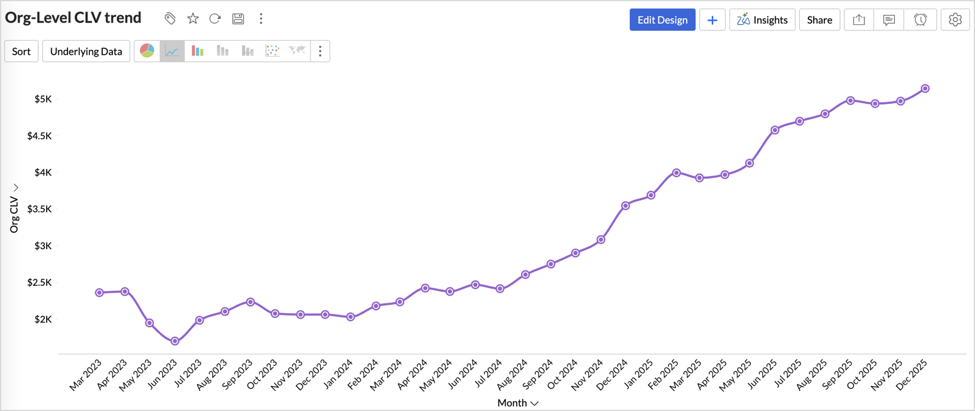Click the Edit Design button
Screen dimensions: 975x411
click(x=662, y=20)
